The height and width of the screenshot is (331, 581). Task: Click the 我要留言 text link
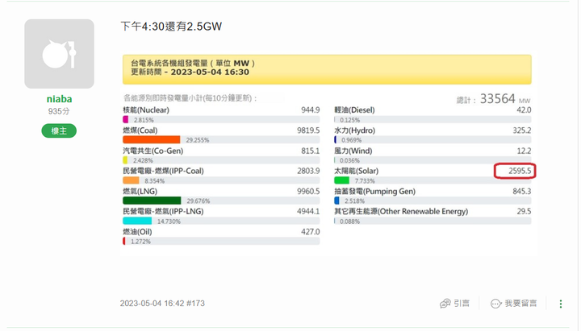click(x=520, y=304)
